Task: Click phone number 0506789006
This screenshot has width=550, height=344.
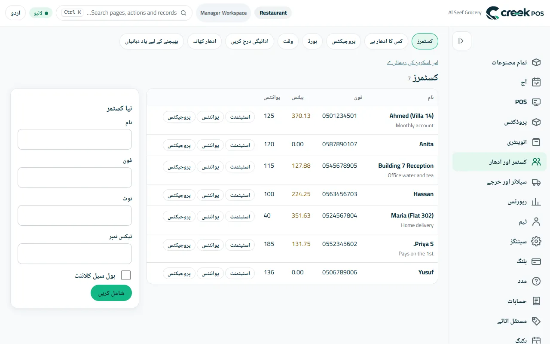Action: pyautogui.click(x=339, y=272)
